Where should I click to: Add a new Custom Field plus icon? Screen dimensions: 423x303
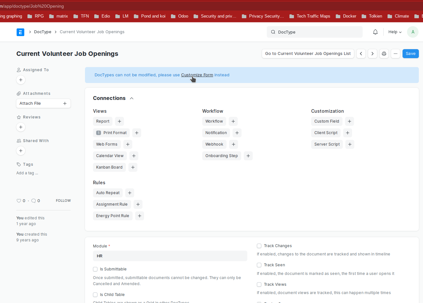(350, 121)
